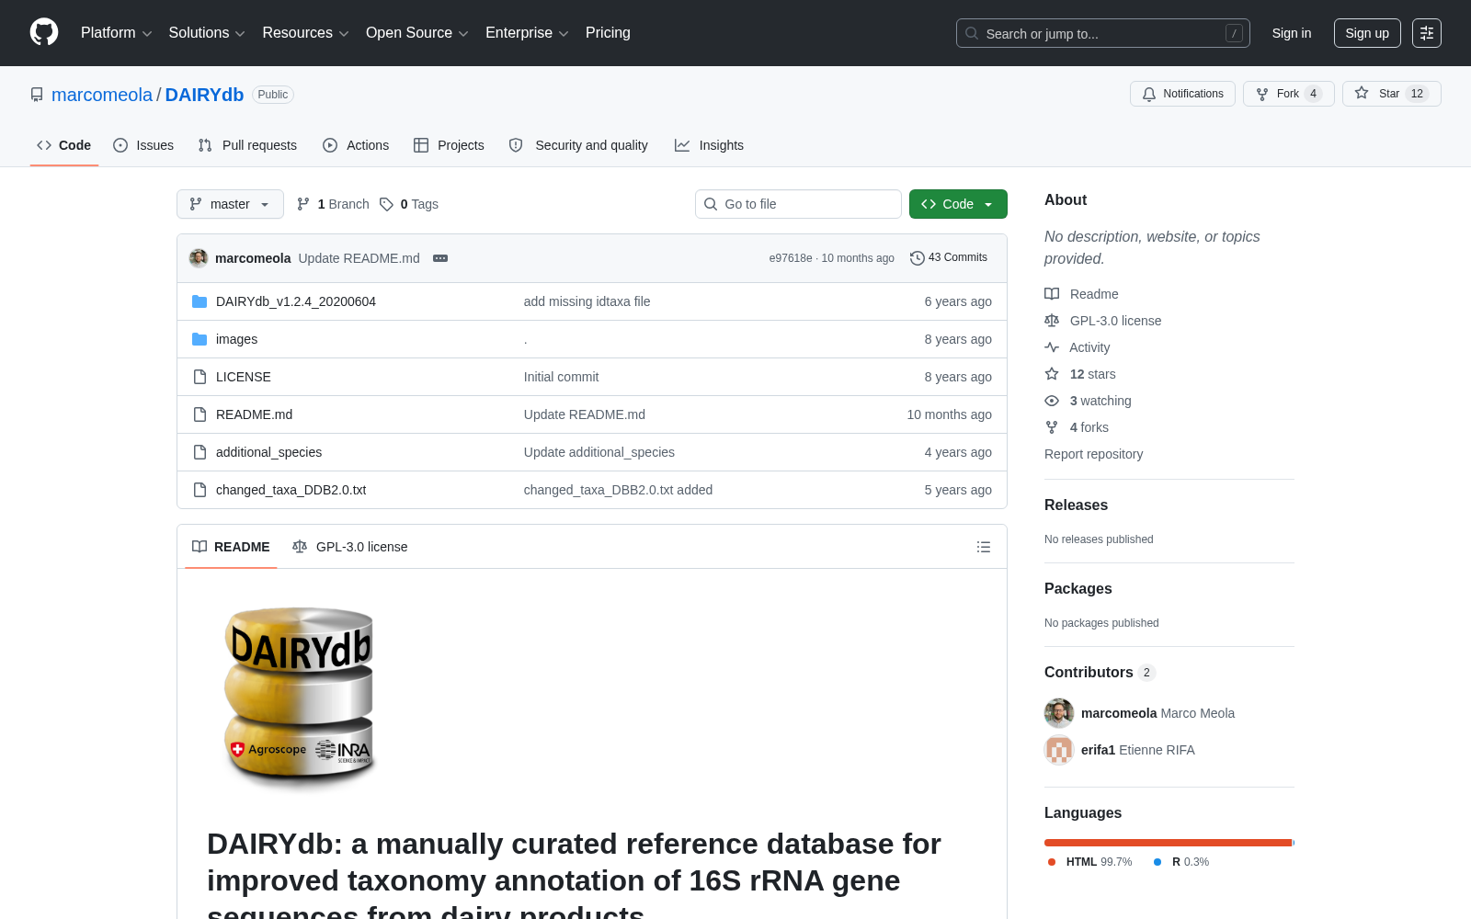Open the Insights tab
This screenshot has width=1471, height=919.
tap(709, 145)
